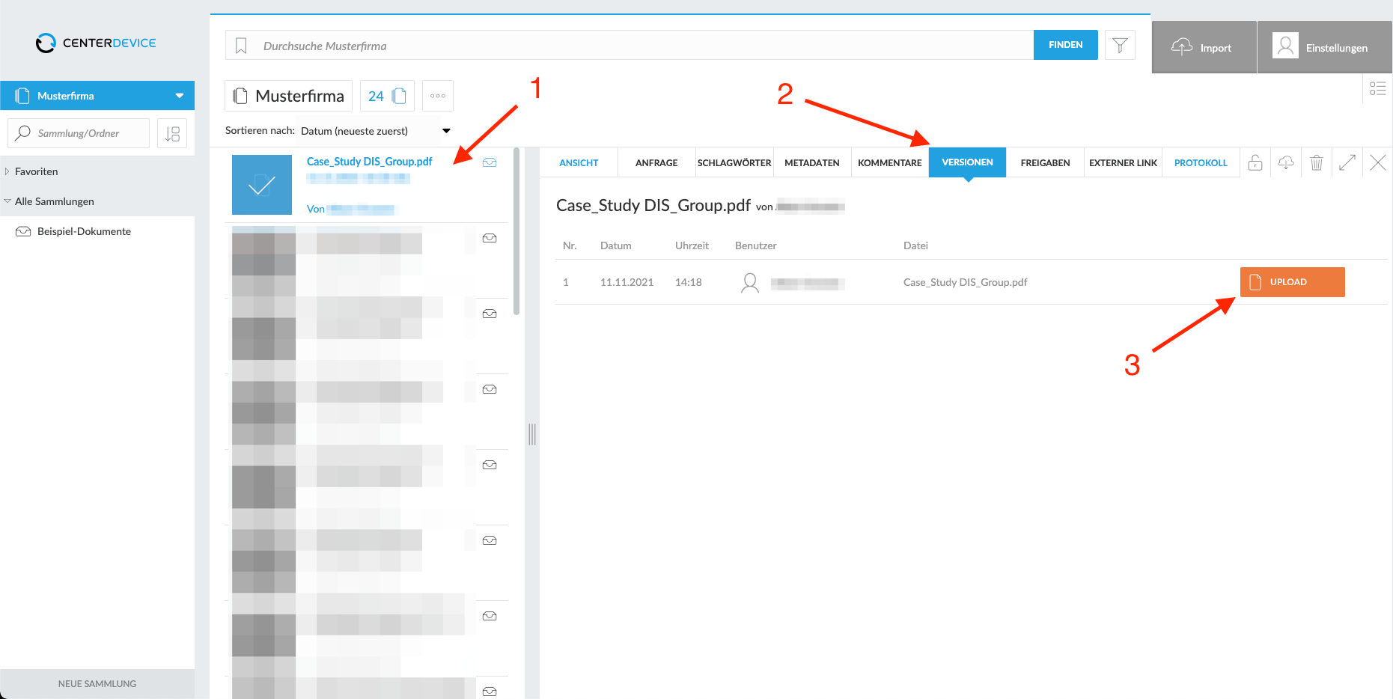The width and height of the screenshot is (1393, 699).
Task: Open Einstellungen user settings
Action: click(1324, 47)
